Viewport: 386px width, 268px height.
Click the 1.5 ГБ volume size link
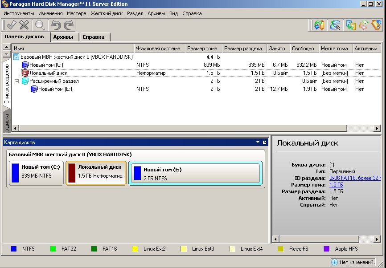(x=336, y=185)
